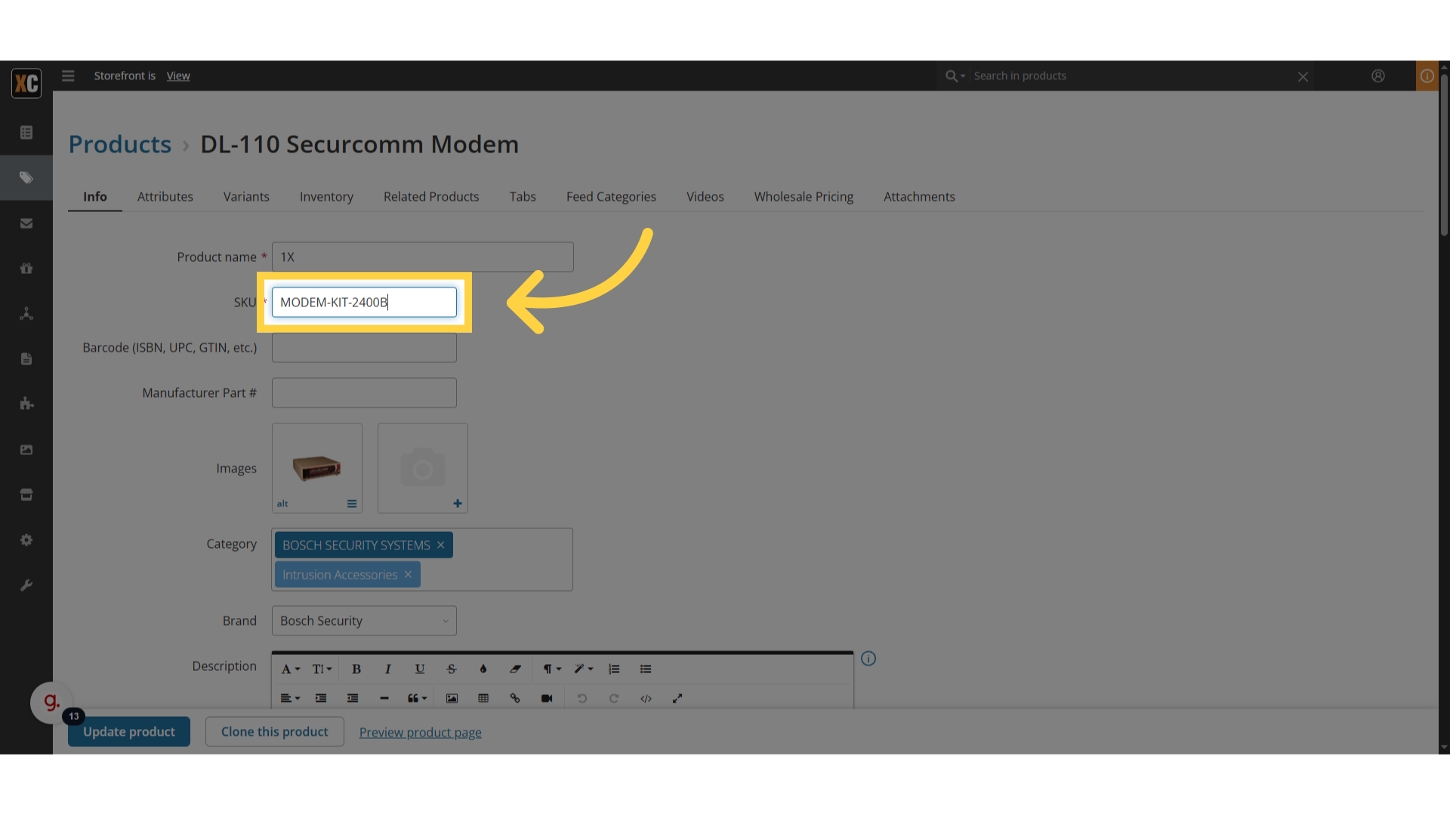
Task: Open the Brand dropdown showing Bosch Security
Action: point(364,620)
